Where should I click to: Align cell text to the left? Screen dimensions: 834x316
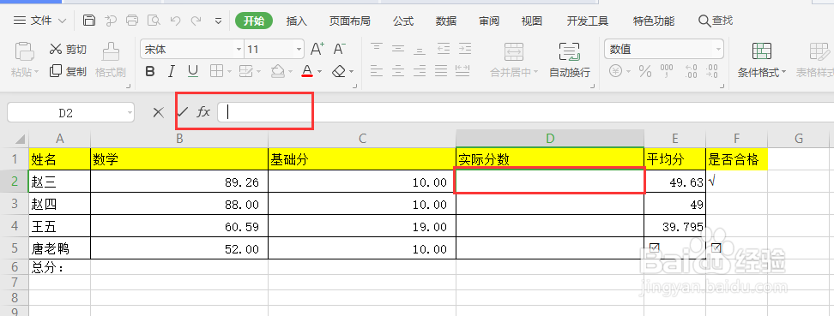point(377,70)
